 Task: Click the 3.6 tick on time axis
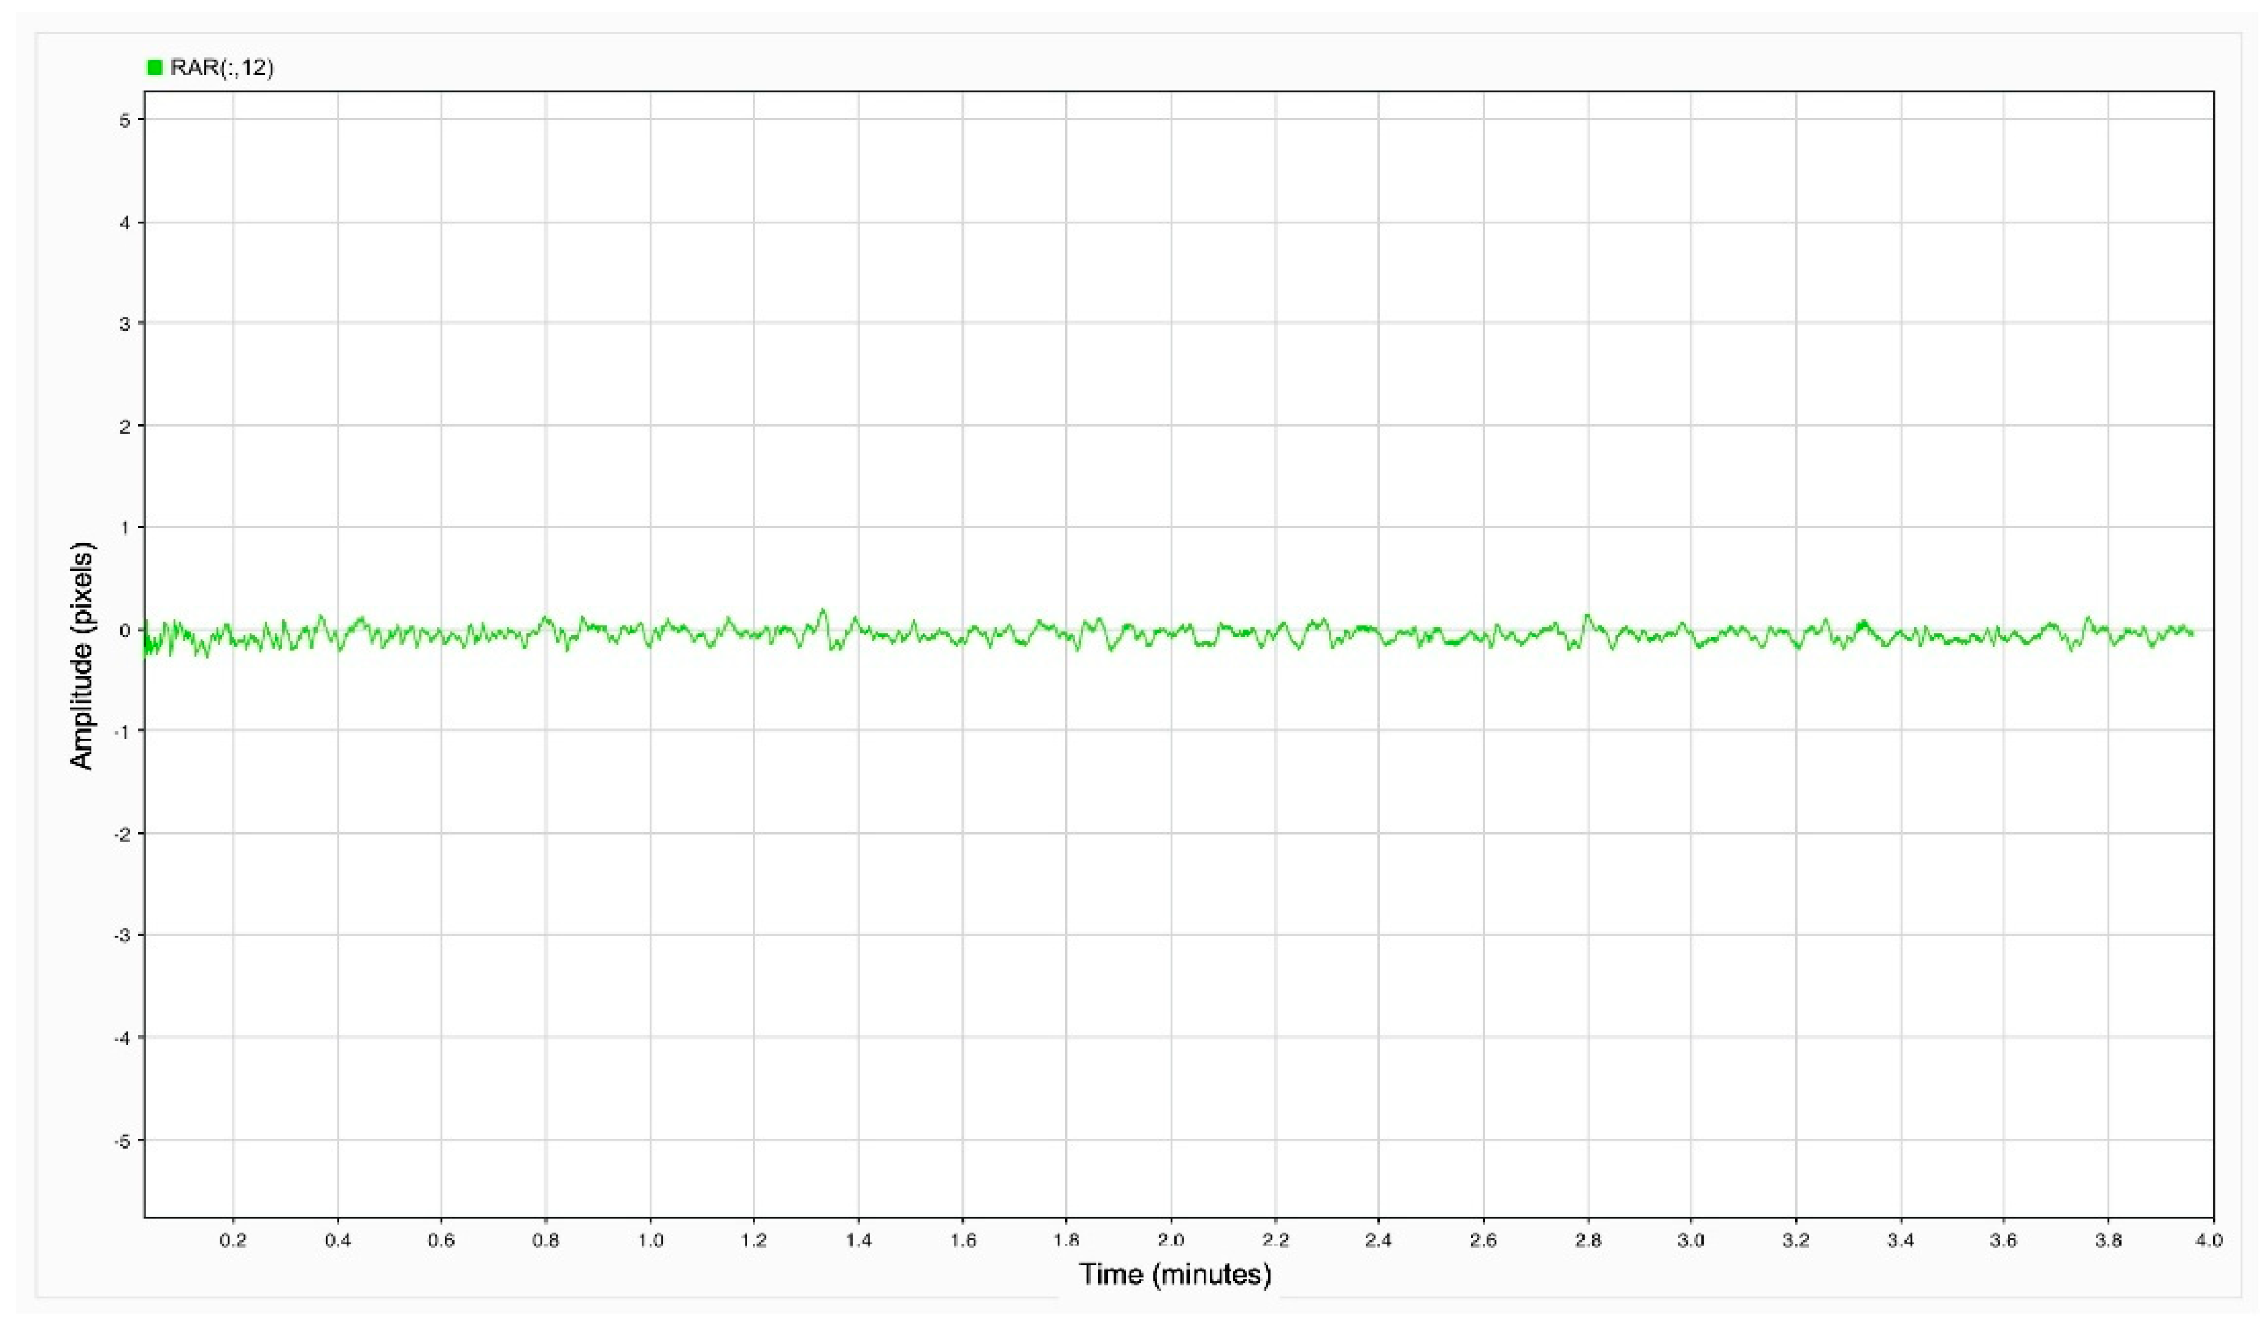coord(2003,1240)
